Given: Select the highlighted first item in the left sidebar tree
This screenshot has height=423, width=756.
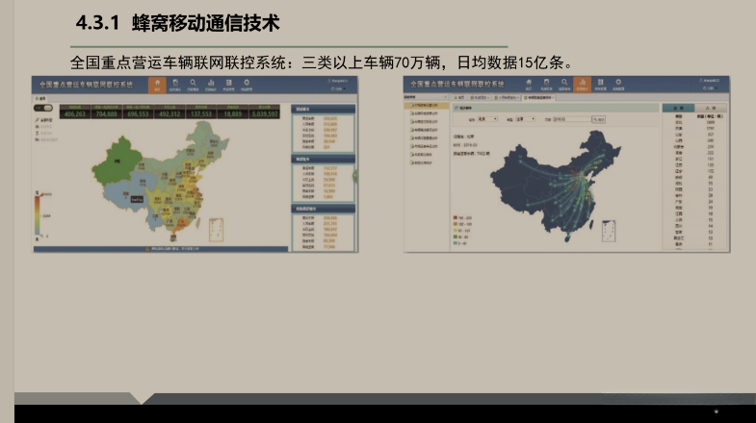Looking at the screenshot, I should [x=427, y=105].
